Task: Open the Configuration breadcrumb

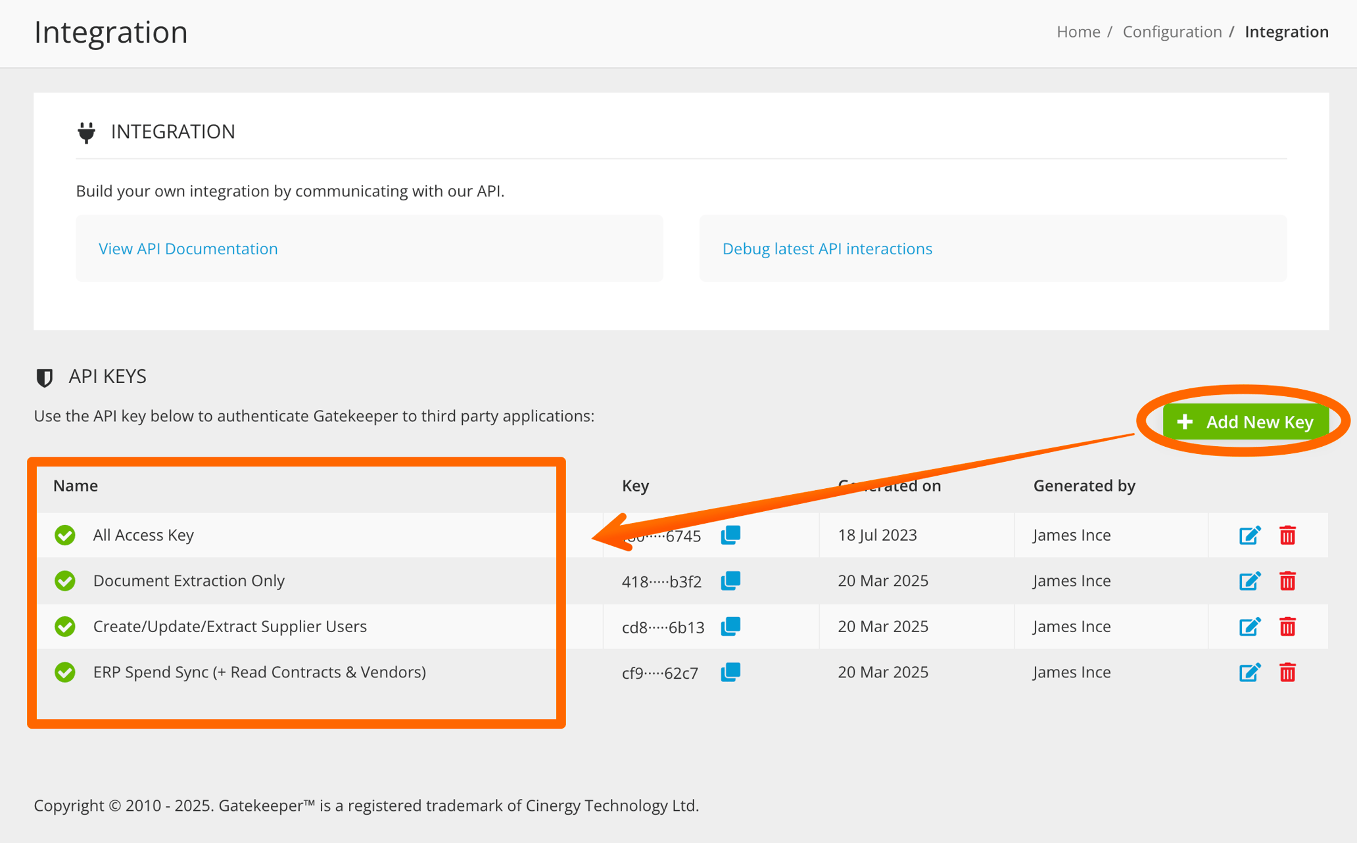Action: 1172,32
